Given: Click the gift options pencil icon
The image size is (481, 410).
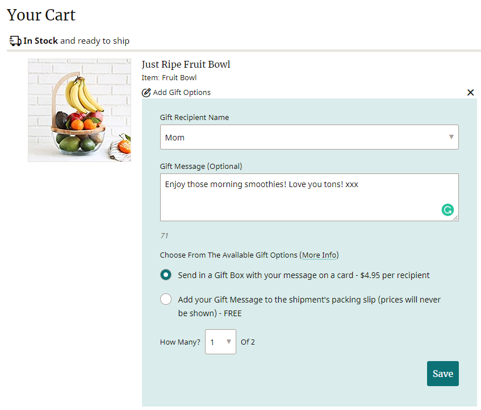Looking at the screenshot, I should [x=147, y=93].
